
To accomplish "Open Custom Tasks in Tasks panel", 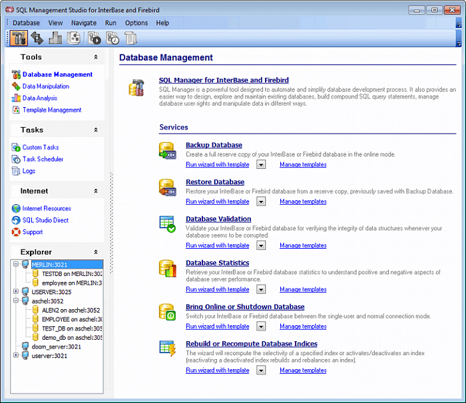I will click(x=41, y=148).
